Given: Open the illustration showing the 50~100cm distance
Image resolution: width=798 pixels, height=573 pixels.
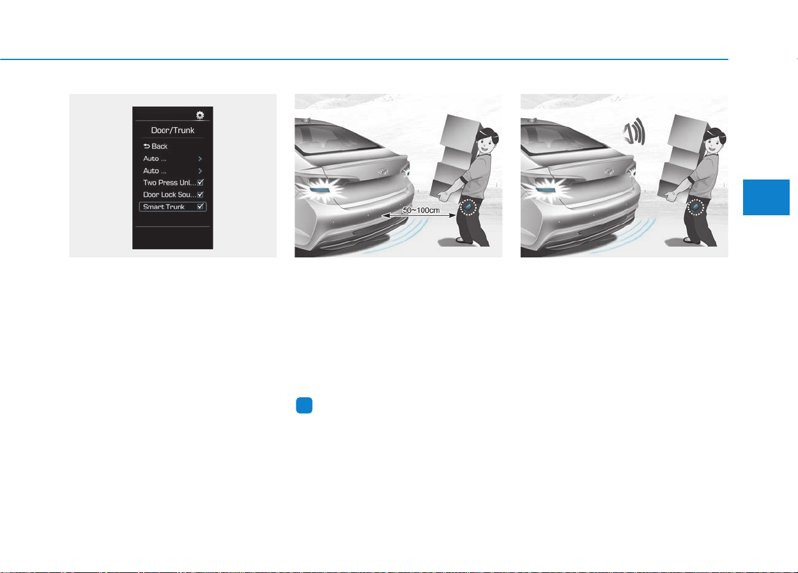Looking at the screenshot, I should coord(398,176).
